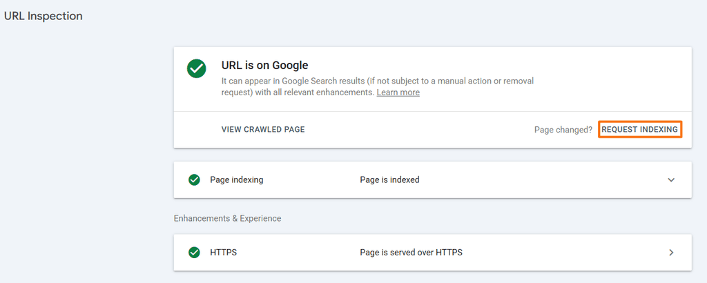Click the "HTTPS" row label
The width and height of the screenshot is (707, 283).
(223, 253)
